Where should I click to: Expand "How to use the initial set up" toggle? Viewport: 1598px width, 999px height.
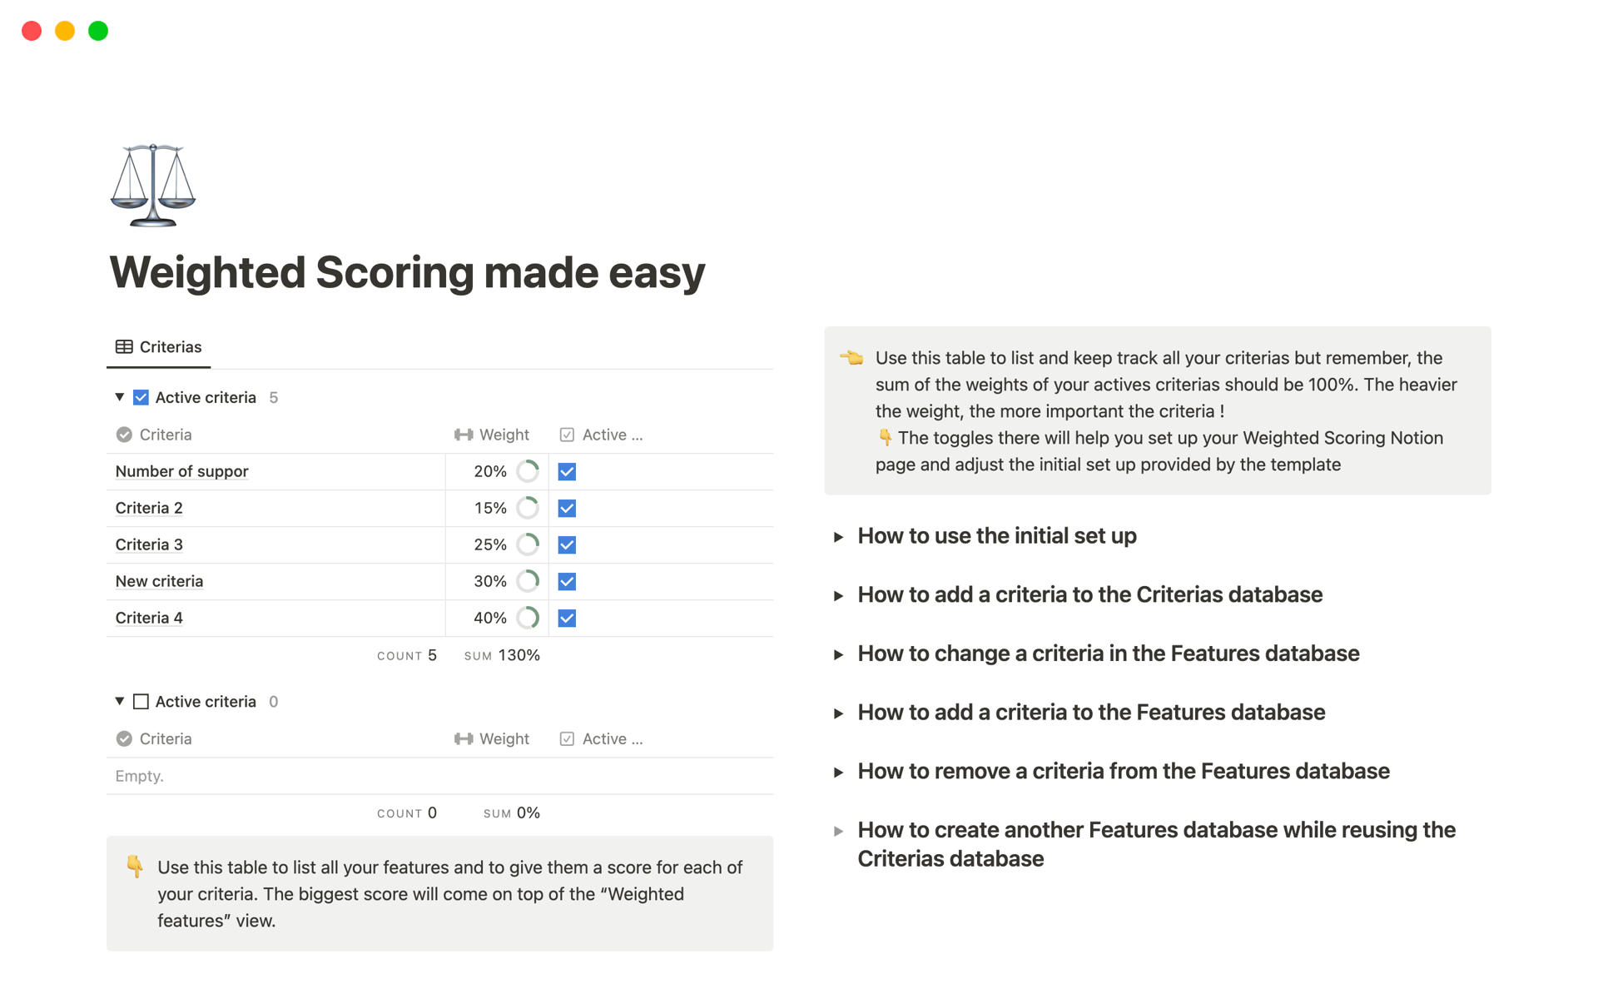click(839, 537)
